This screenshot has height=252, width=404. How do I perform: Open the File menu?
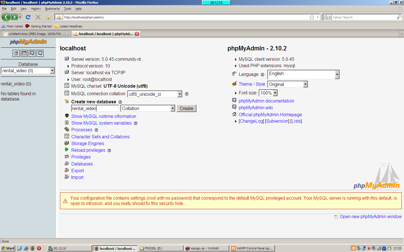coord(4,9)
